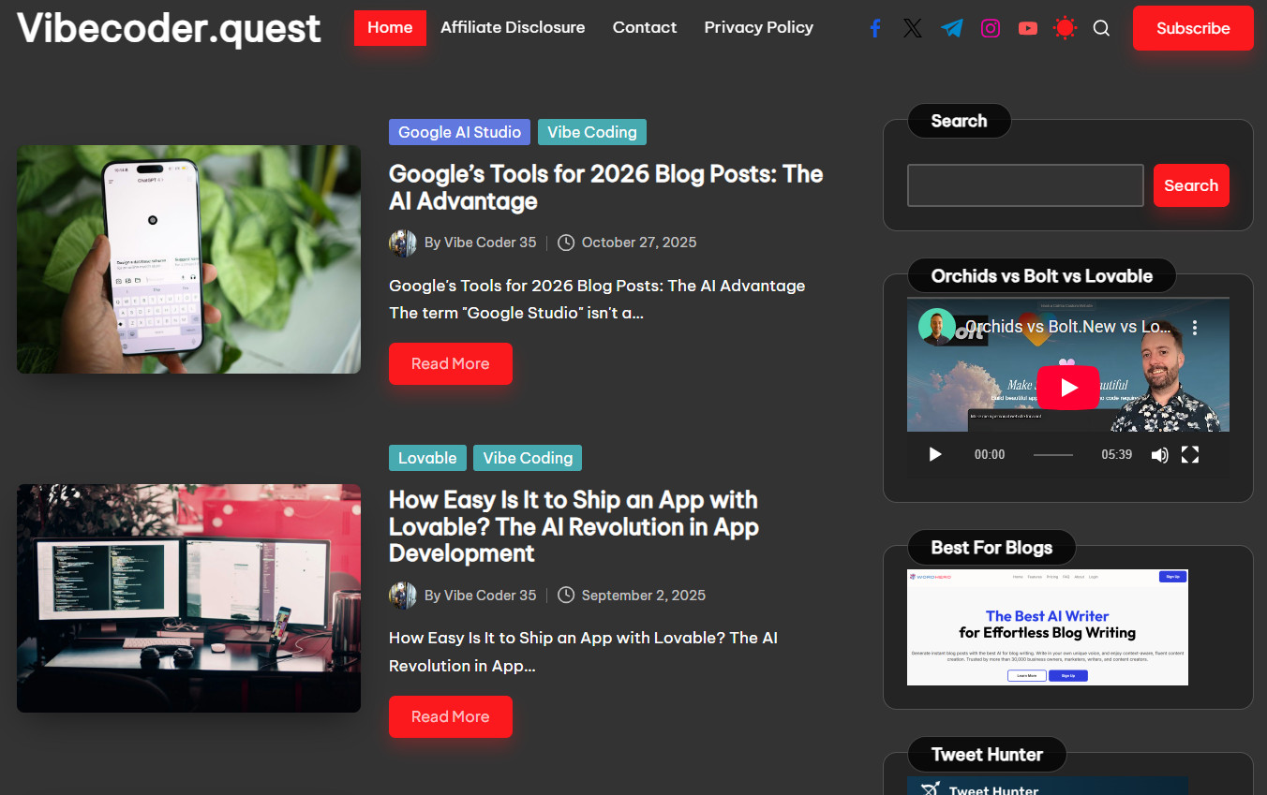
Task: Go to the Home menu item
Action: (390, 28)
